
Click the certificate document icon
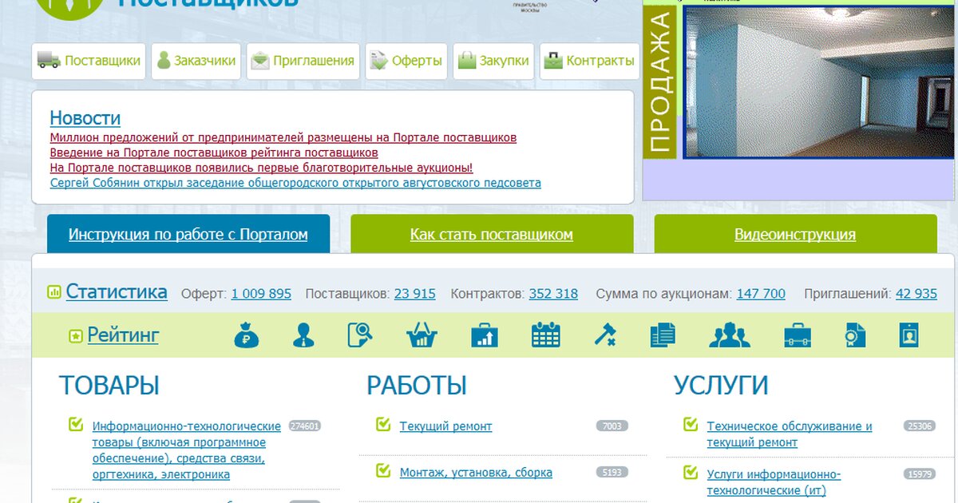[x=855, y=335]
